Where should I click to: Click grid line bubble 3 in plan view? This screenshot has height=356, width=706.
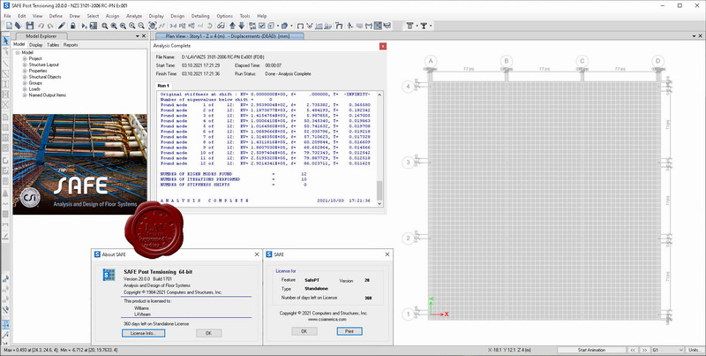coord(409,162)
